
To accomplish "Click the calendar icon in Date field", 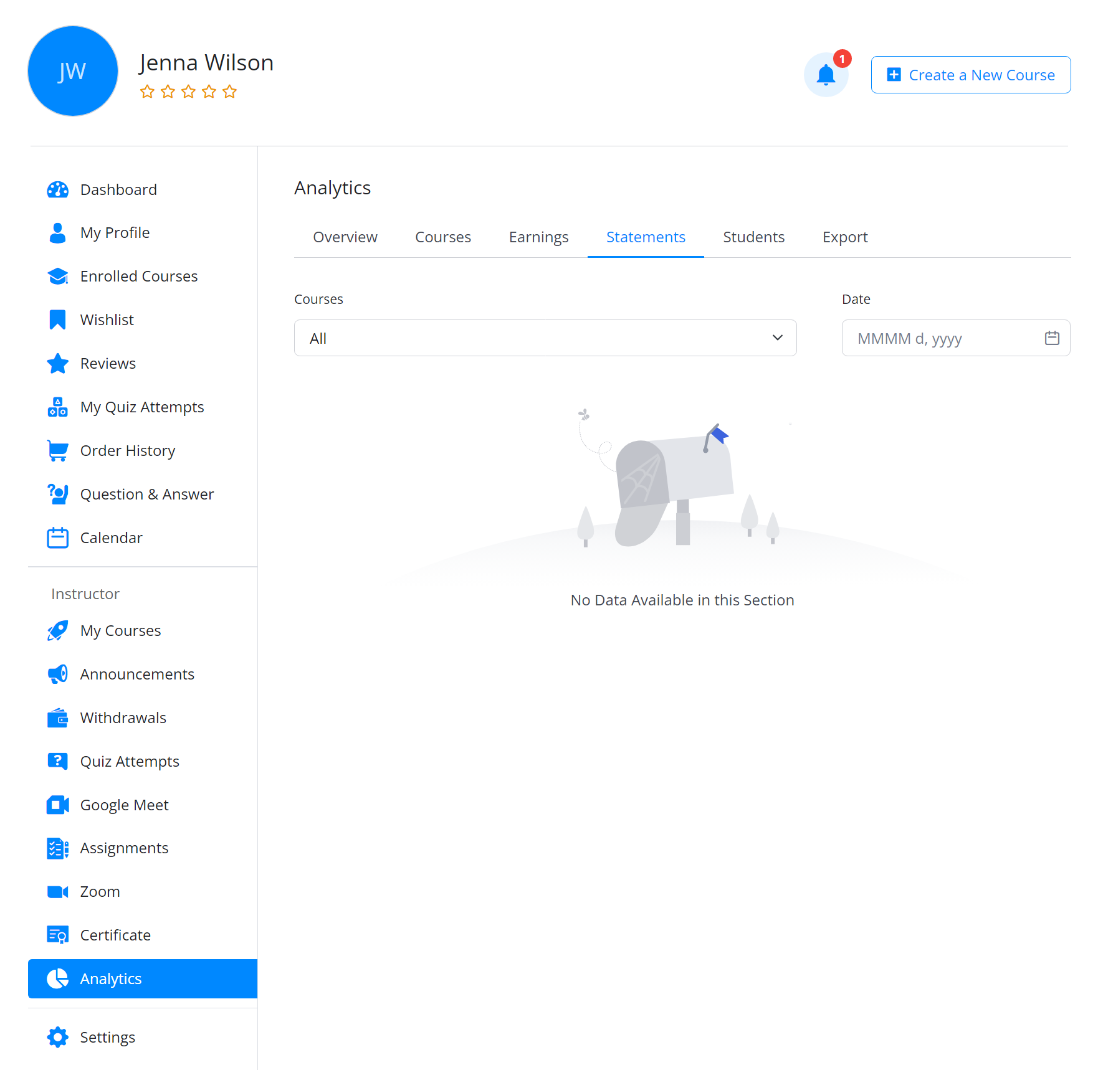I will click(x=1052, y=338).
